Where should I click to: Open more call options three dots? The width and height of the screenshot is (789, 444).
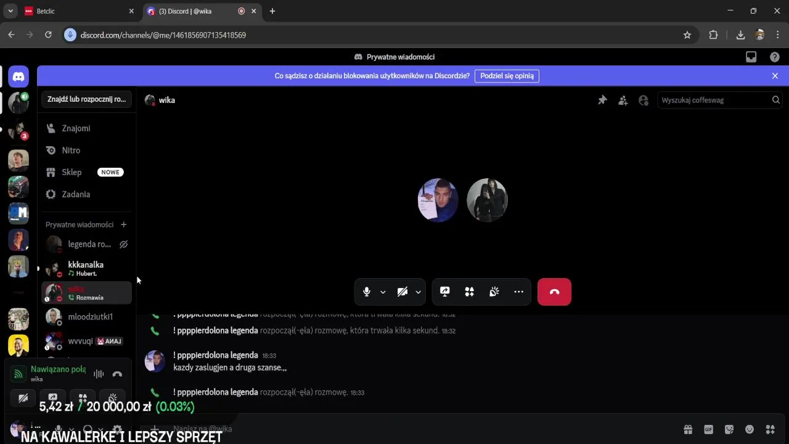[519, 292]
